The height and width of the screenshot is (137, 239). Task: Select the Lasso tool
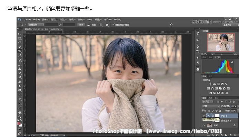20,42
